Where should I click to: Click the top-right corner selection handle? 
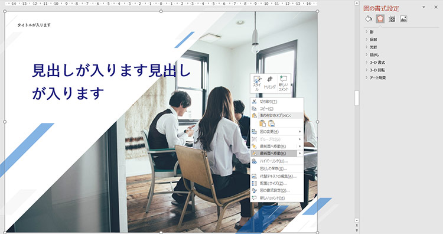(317, 11)
